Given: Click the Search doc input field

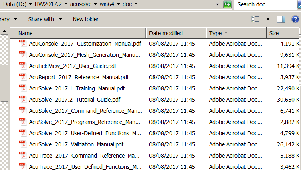Looking at the screenshot, I should pyautogui.click(x=265, y=4).
